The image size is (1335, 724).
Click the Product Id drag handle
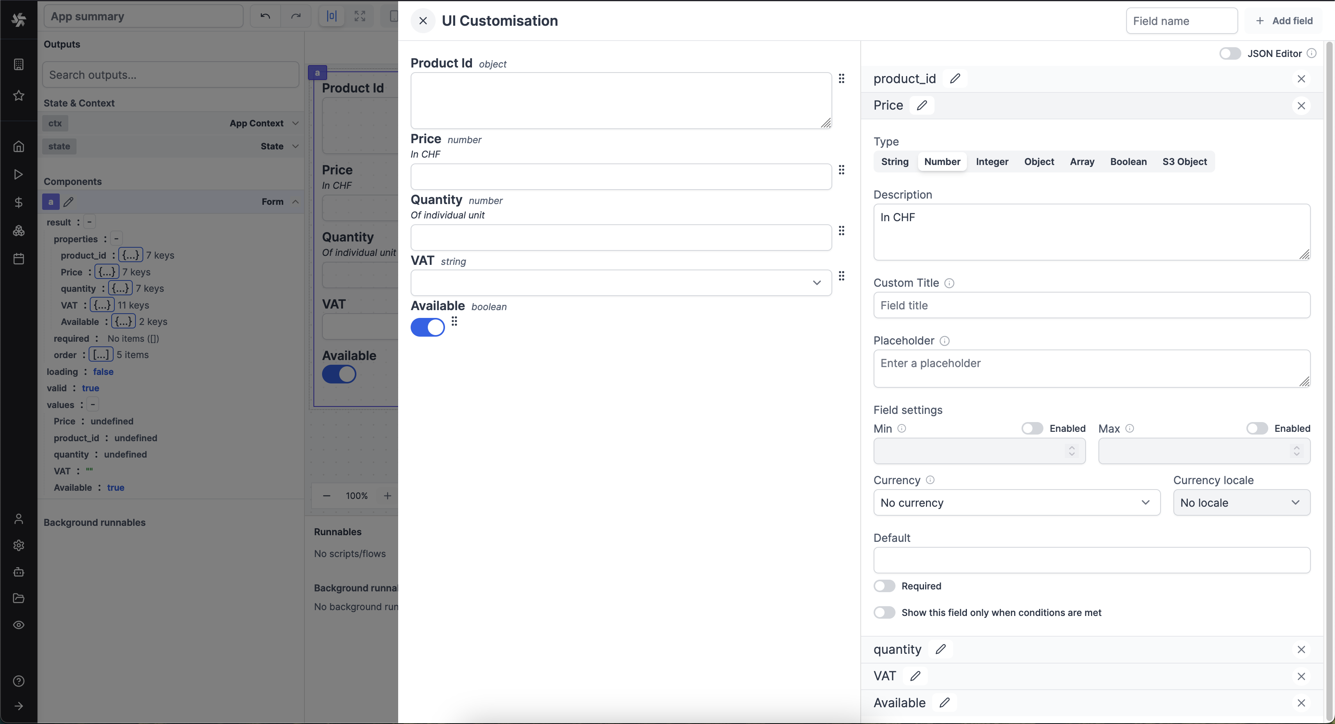click(842, 79)
